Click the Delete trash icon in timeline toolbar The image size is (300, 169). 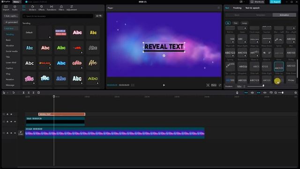tap(38, 93)
